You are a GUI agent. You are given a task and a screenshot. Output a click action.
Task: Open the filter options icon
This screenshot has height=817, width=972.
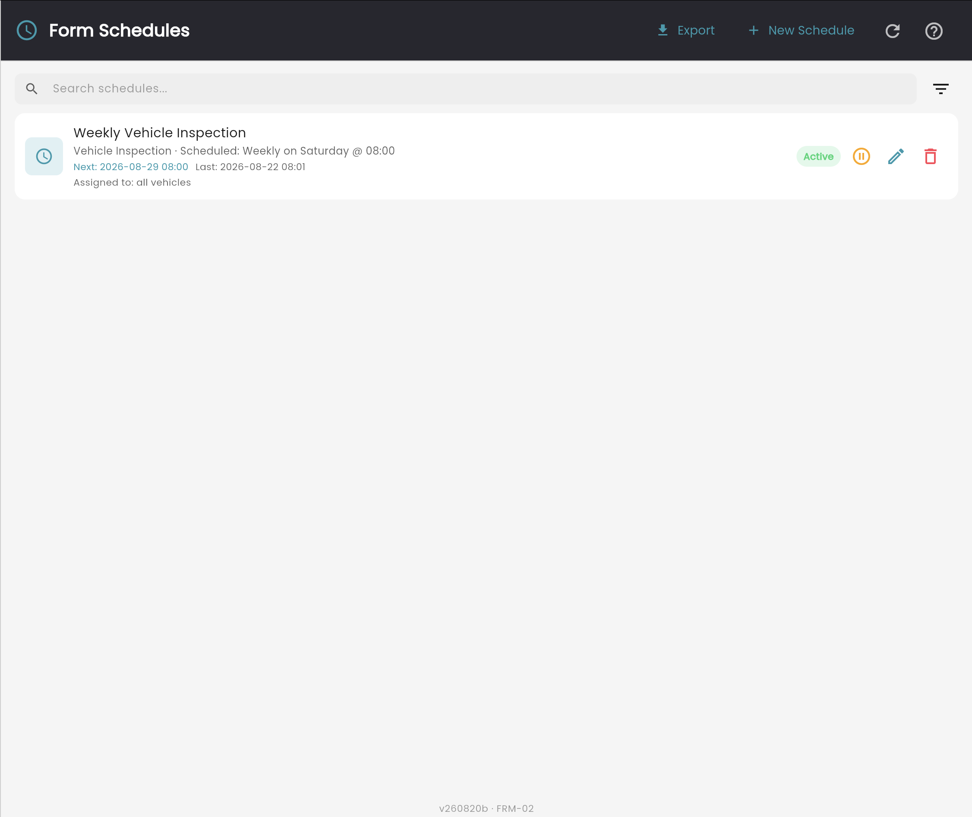[940, 89]
